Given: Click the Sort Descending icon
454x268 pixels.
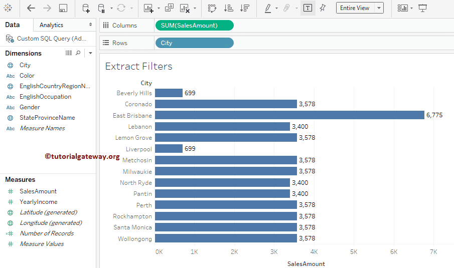Looking at the screenshot, I should (x=245, y=8).
